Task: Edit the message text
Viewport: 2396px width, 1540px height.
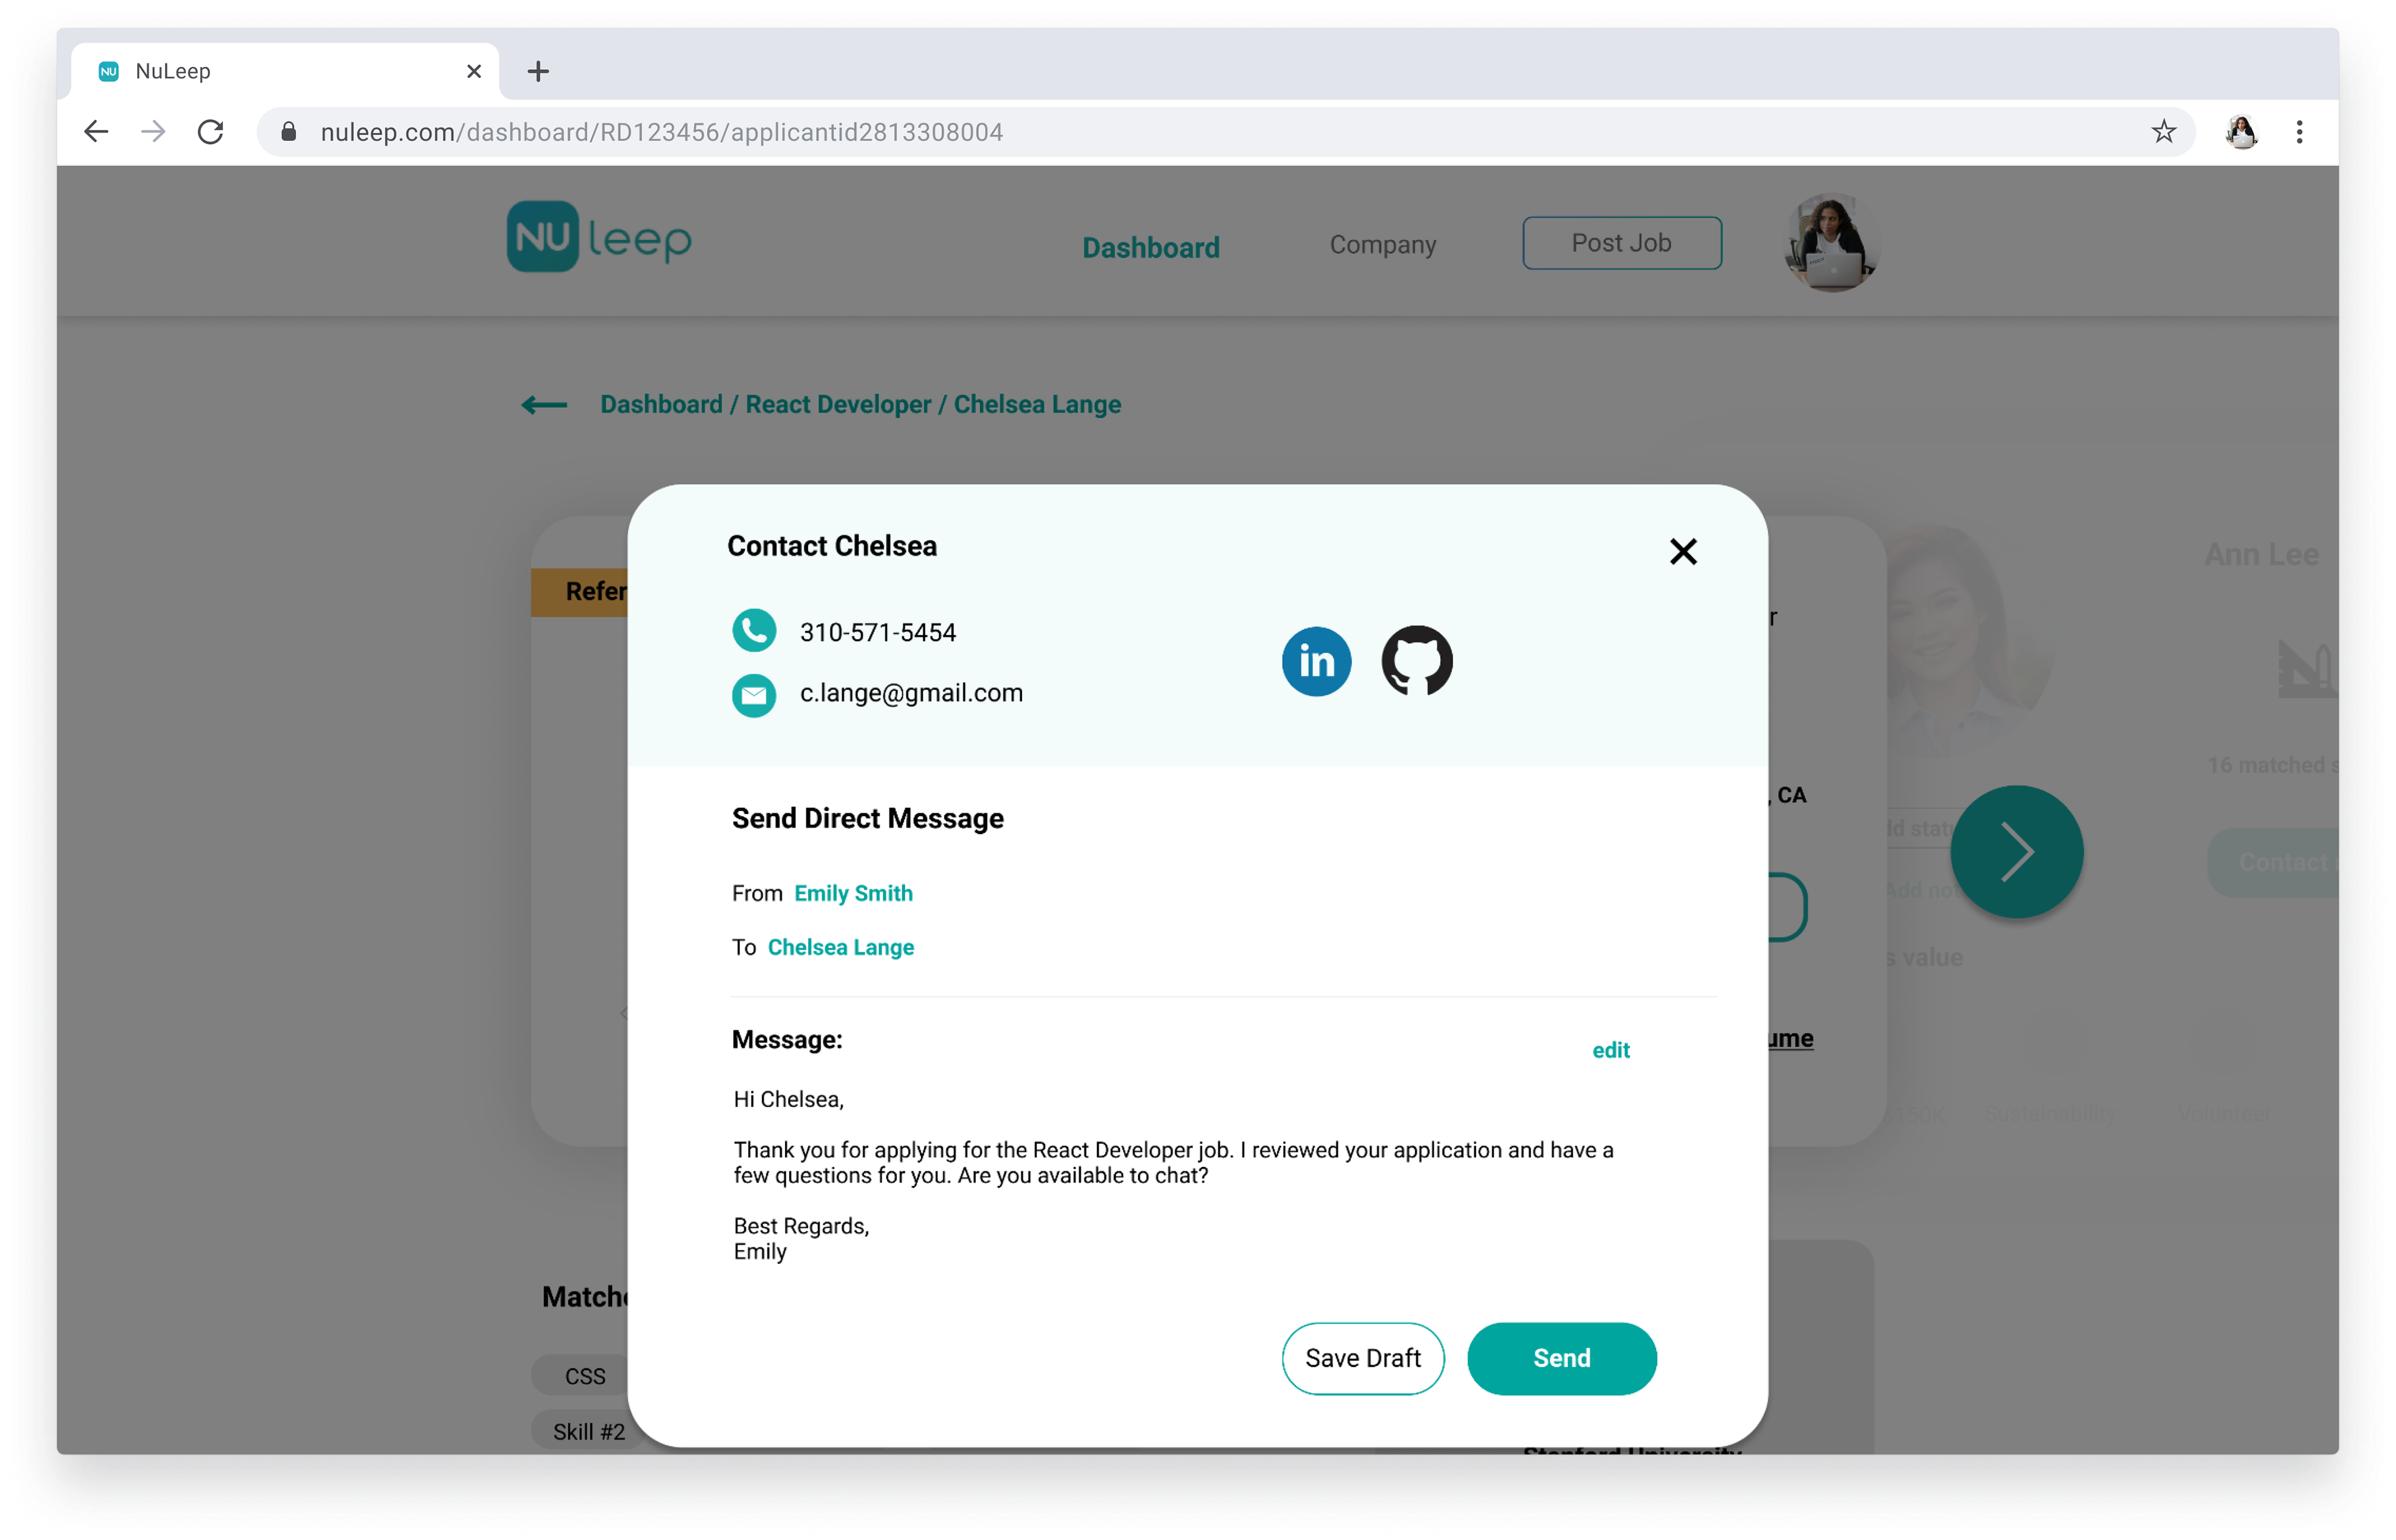Action: click(1610, 1050)
